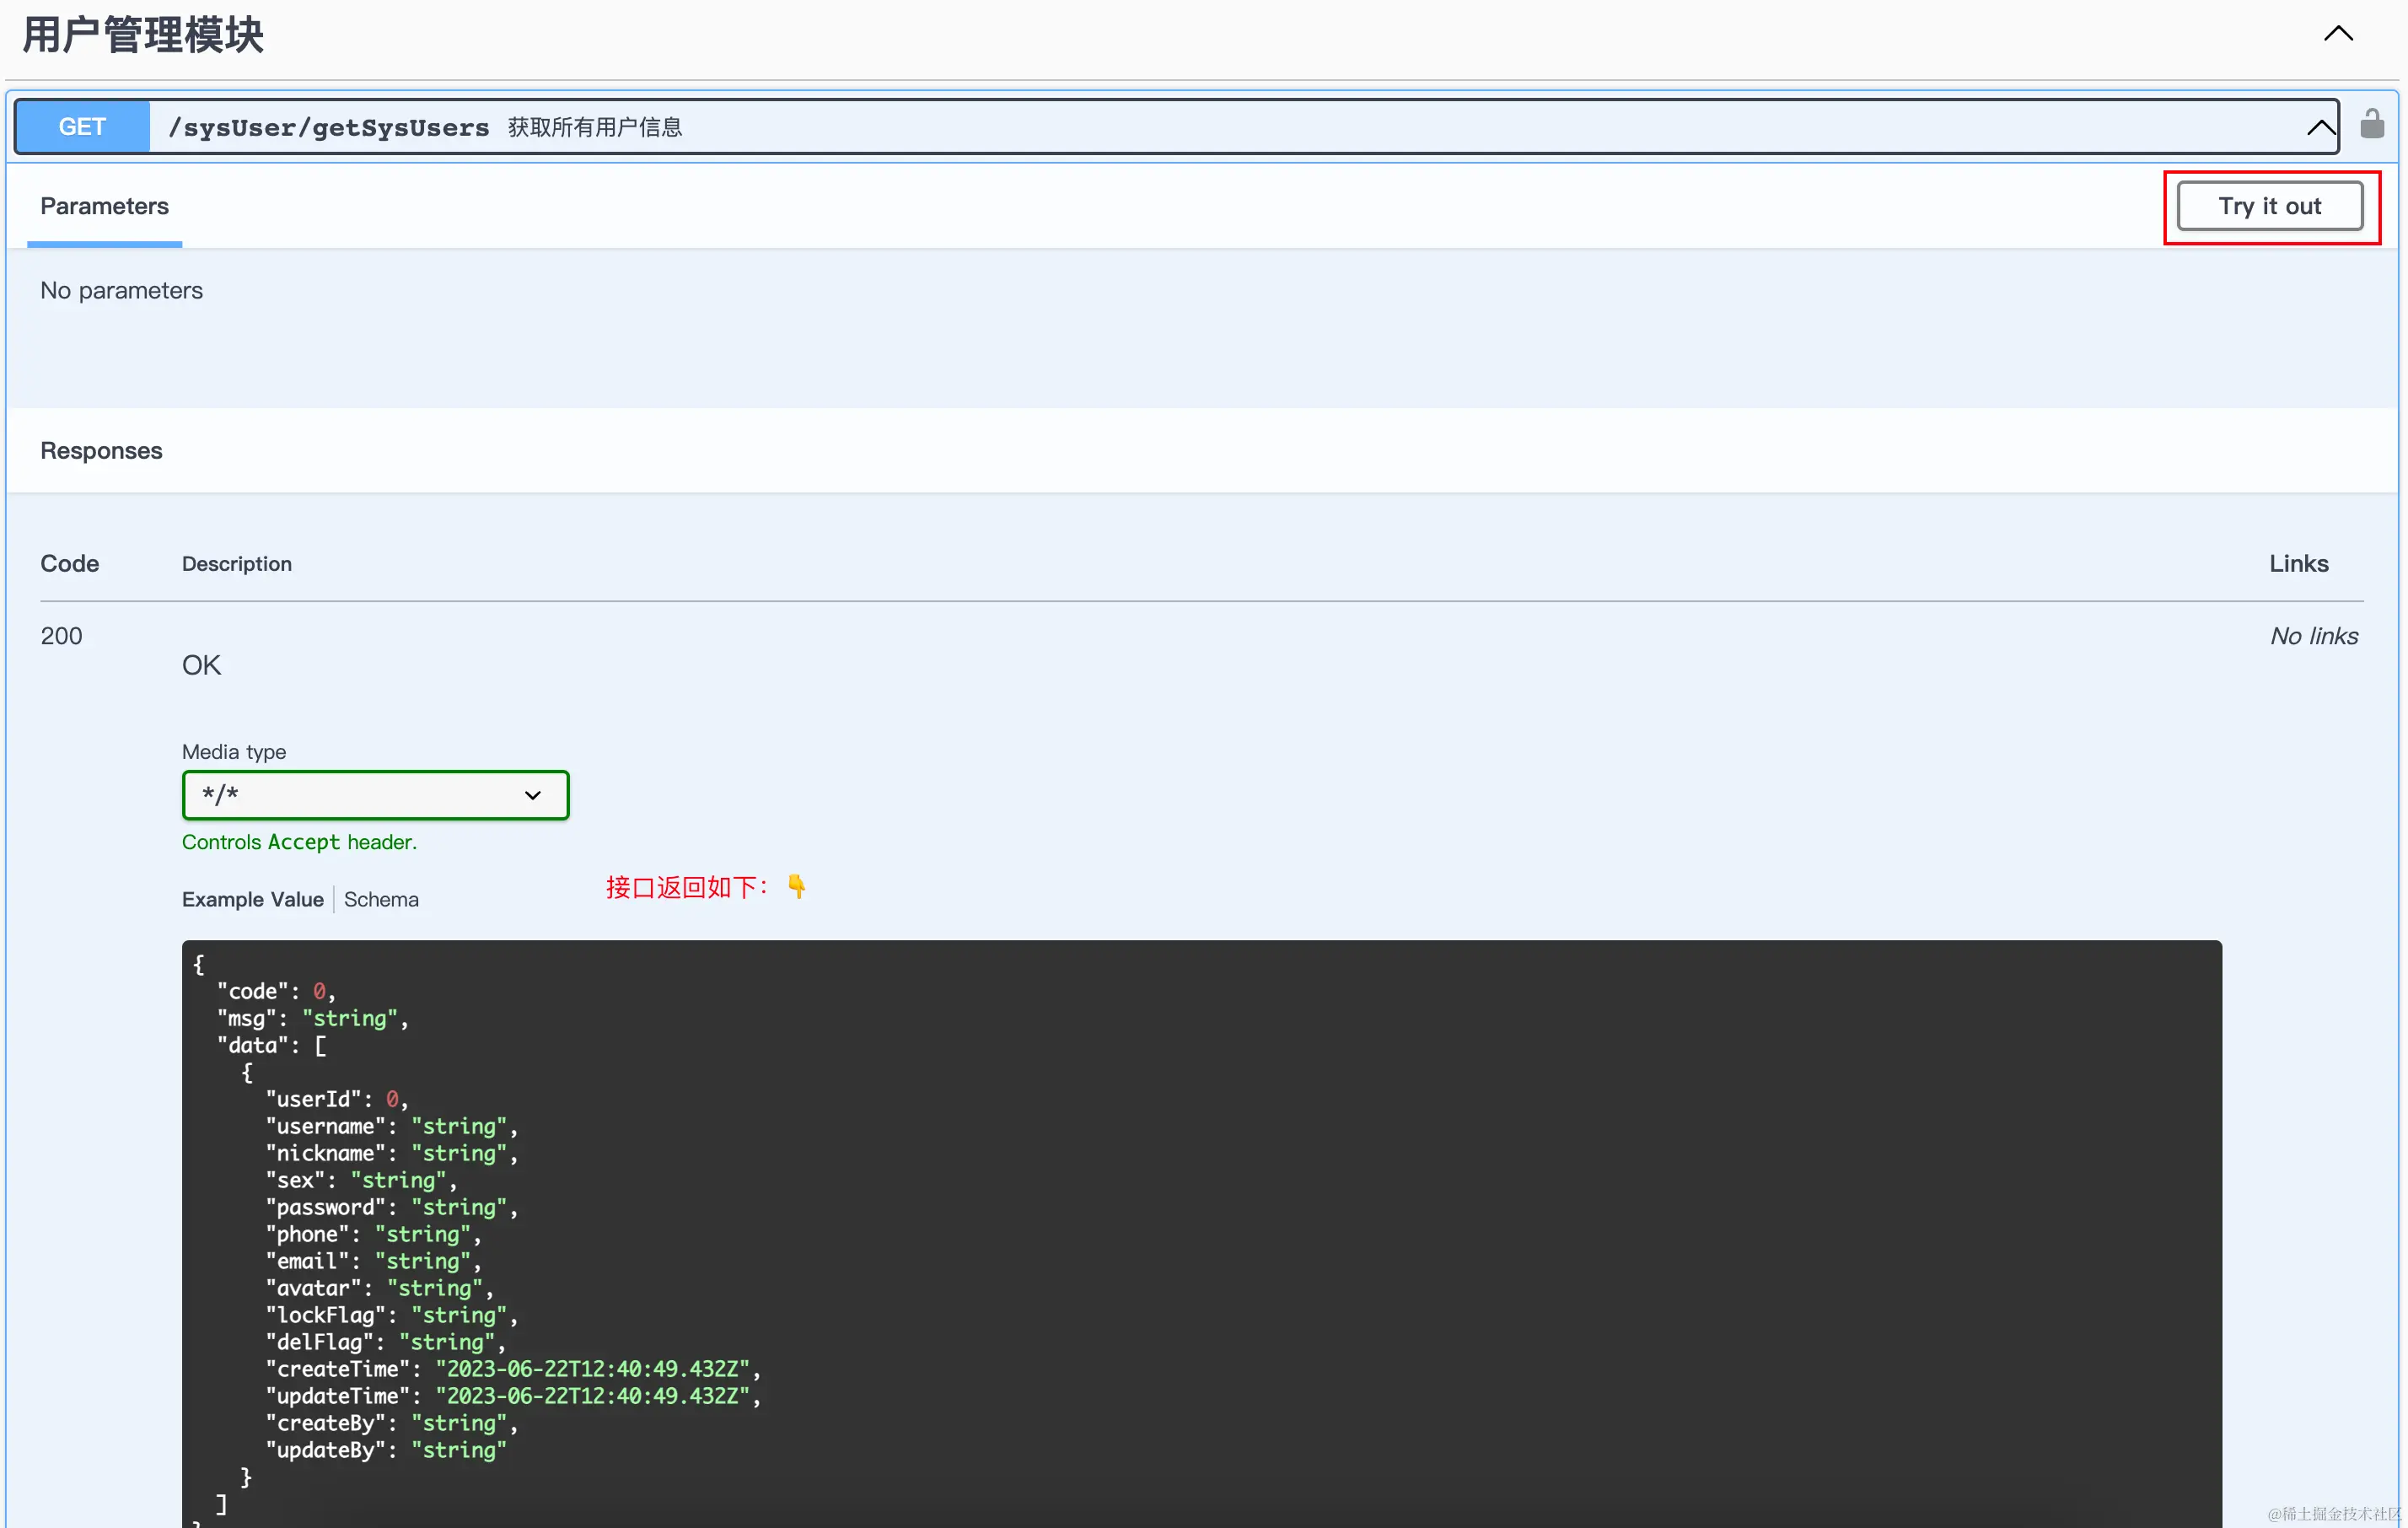2408x1528 pixels.
Task: Click the "updateBy" line in example JSON
Action: (x=386, y=1450)
